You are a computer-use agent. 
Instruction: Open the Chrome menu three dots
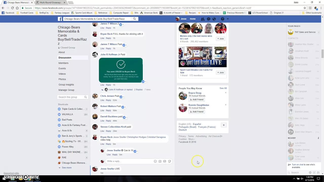(321, 8)
